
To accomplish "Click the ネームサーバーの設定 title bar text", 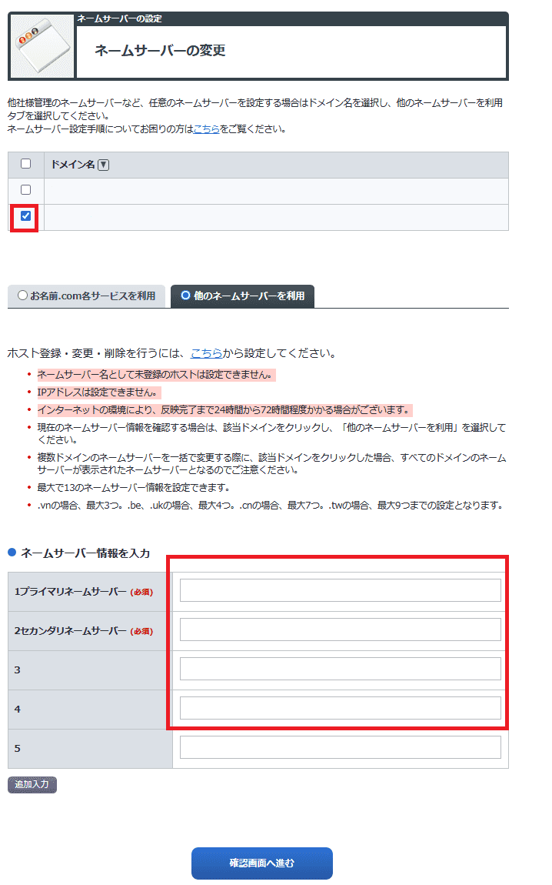I will click(x=119, y=18).
